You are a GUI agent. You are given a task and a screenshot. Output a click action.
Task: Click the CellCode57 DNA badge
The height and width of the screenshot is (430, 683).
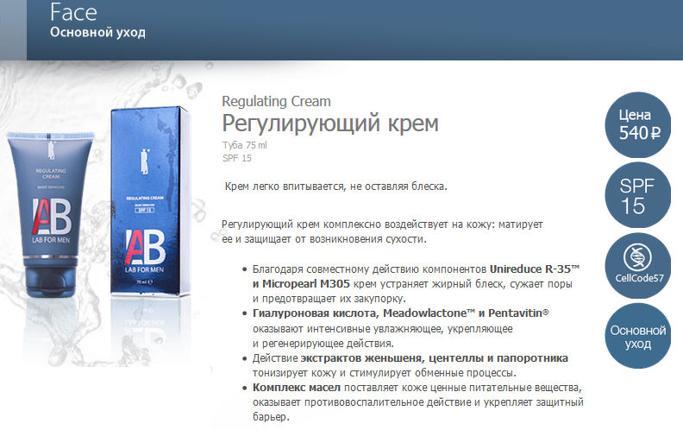(637, 266)
